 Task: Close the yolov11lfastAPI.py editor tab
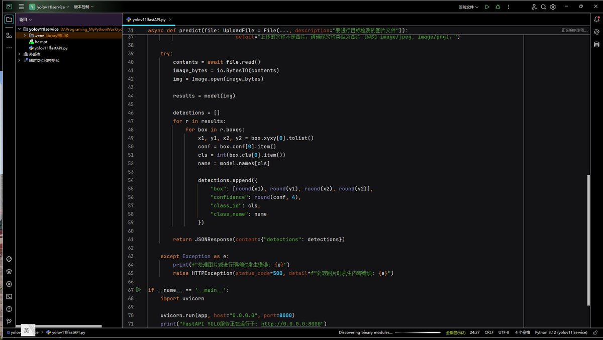(170, 20)
